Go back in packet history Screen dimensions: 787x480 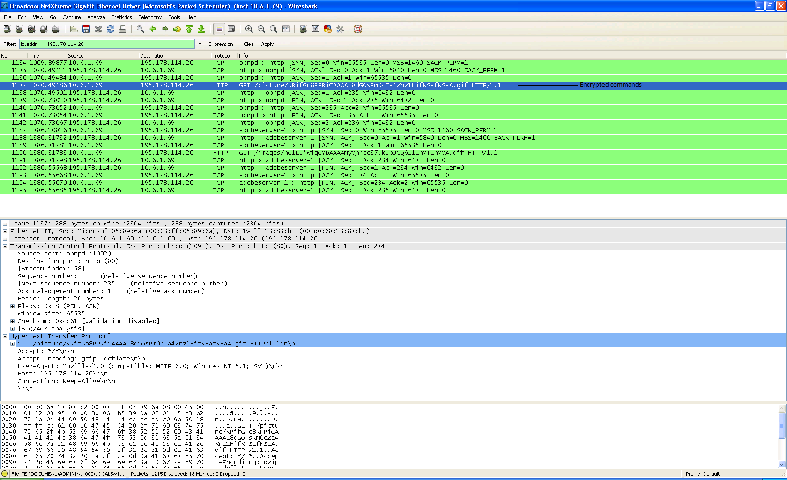pos(153,29)
